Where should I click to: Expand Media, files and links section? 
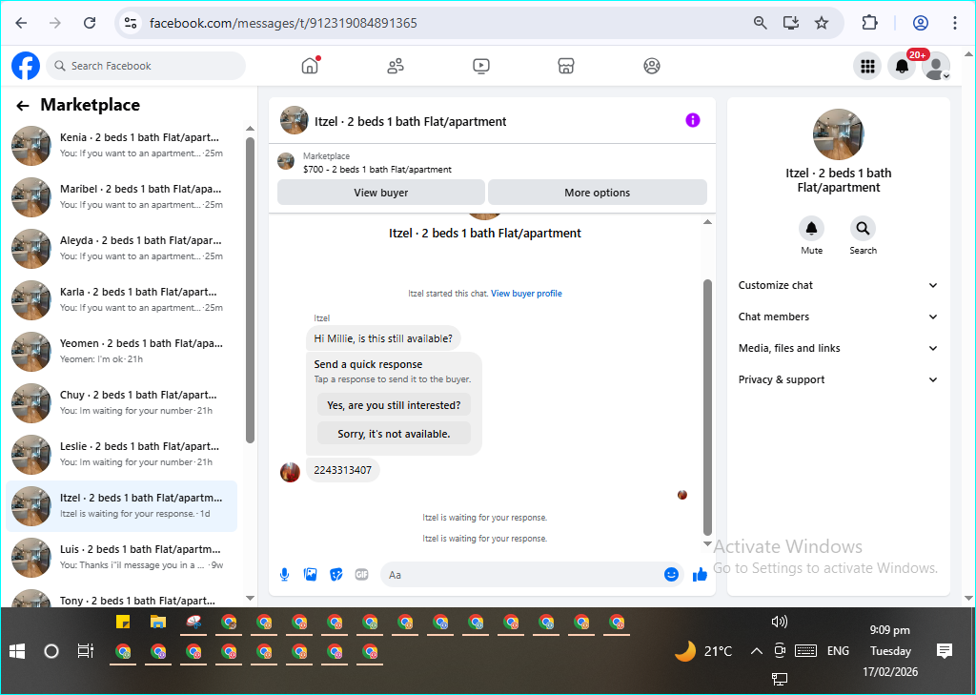click(838, 348)
